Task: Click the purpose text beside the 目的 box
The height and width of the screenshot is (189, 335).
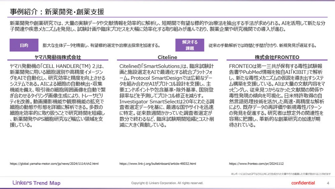Action: click(101, 45)
